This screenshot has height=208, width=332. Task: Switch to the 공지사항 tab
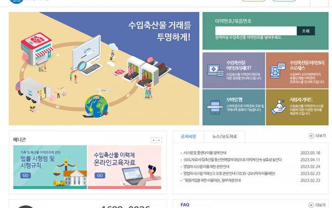(188, 137)
